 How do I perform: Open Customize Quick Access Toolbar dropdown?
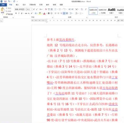pyautogui.click(x=17, y=2)
